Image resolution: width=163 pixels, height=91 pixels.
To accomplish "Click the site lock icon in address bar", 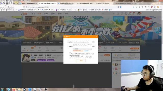I will (x=26, y=7).
